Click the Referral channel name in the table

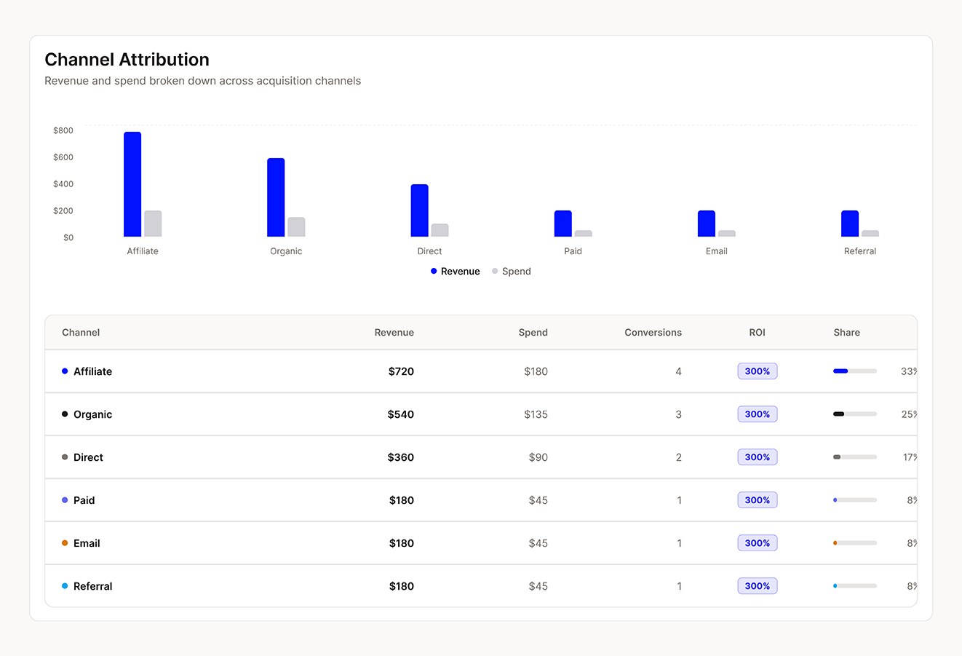(92, 586)
